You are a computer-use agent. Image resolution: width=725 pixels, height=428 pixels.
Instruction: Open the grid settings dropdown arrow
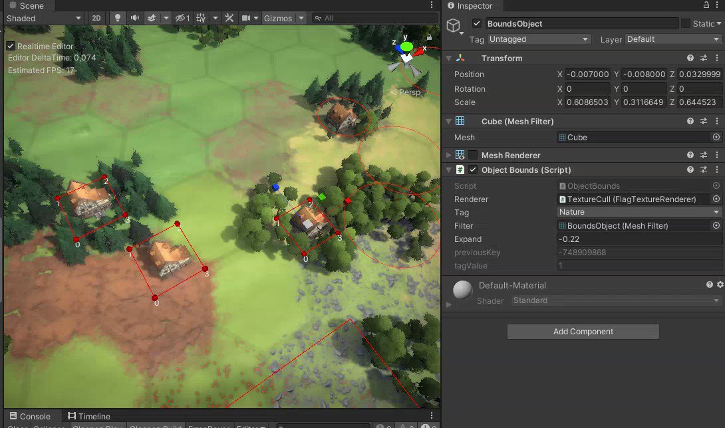pyautogui.click(x=215, y=18)
